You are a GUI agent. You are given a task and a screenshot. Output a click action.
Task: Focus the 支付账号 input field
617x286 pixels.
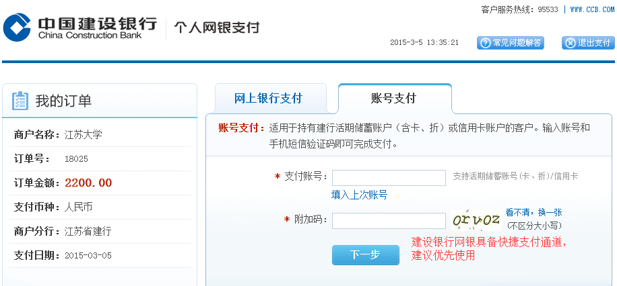tap(389, 178)
